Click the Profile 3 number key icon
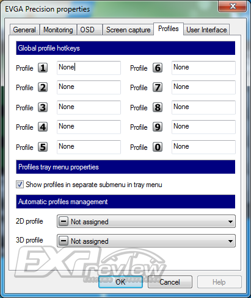The image size is (251, 298). tap(43, 107)
